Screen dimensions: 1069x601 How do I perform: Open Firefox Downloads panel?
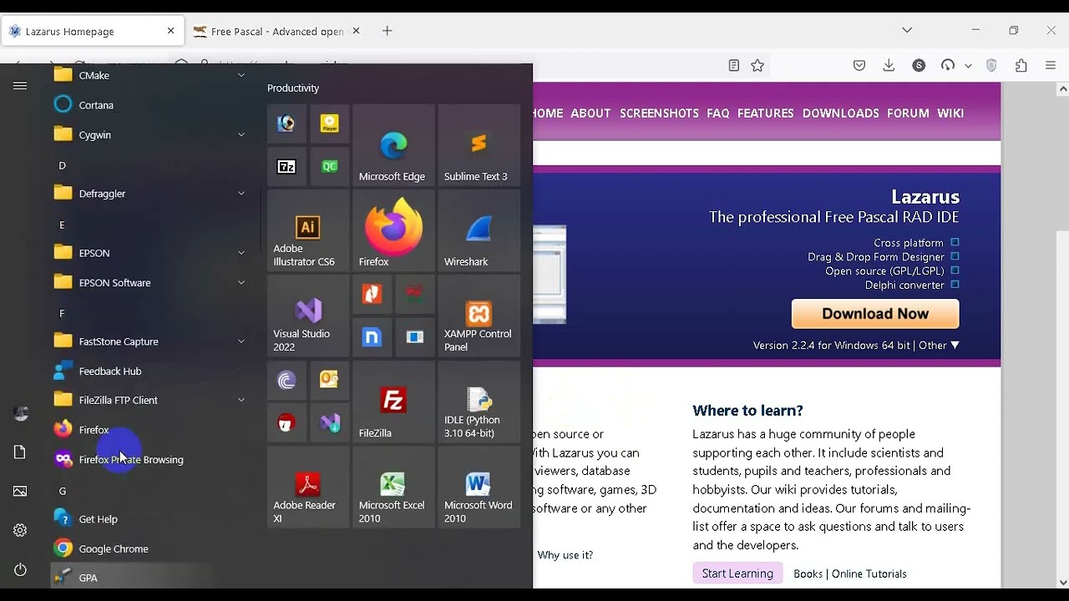[x=889, y=65]
